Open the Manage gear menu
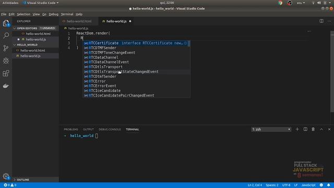 coord(6,177)
